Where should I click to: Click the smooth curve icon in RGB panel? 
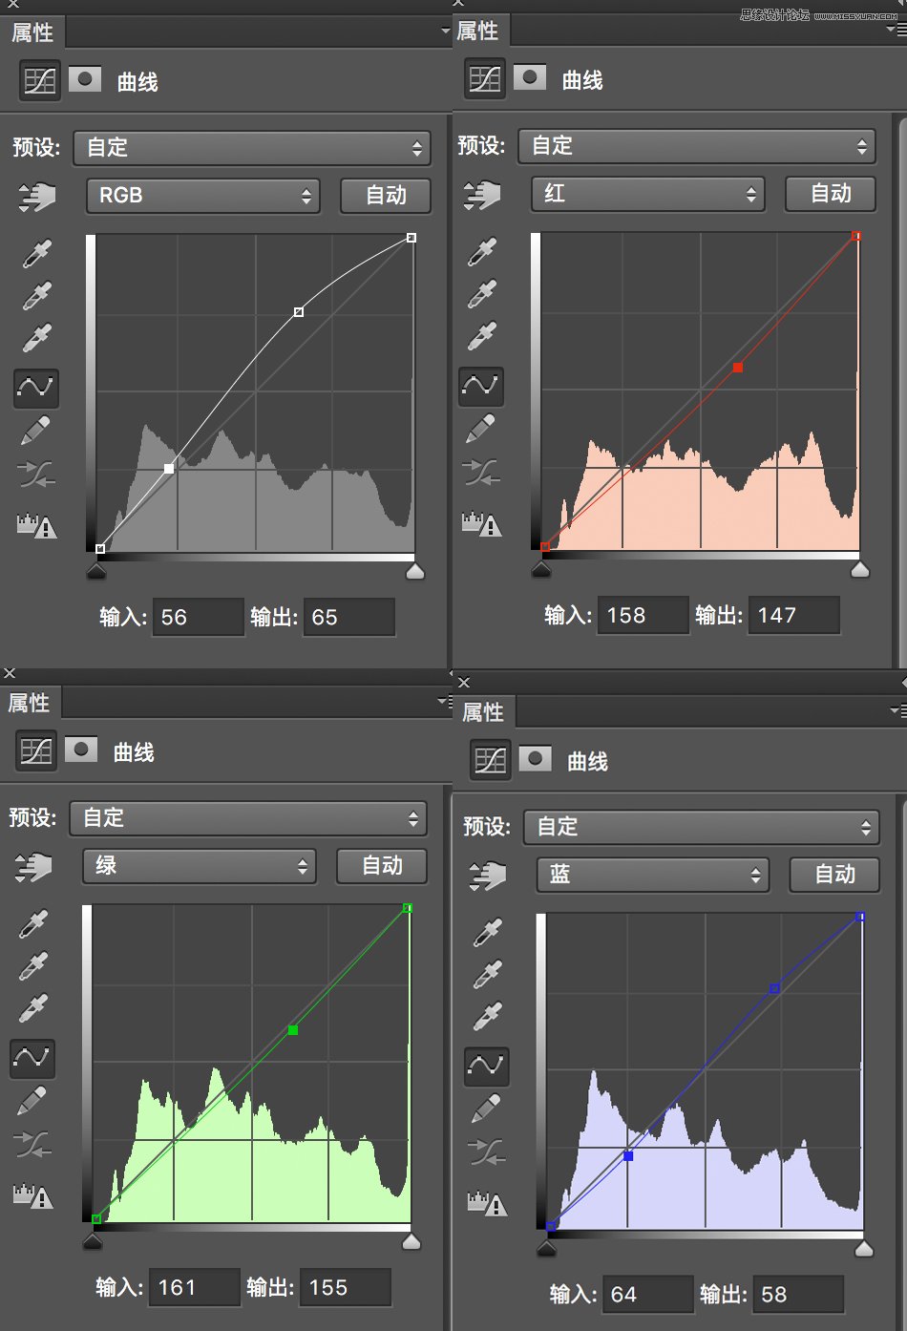35,474
